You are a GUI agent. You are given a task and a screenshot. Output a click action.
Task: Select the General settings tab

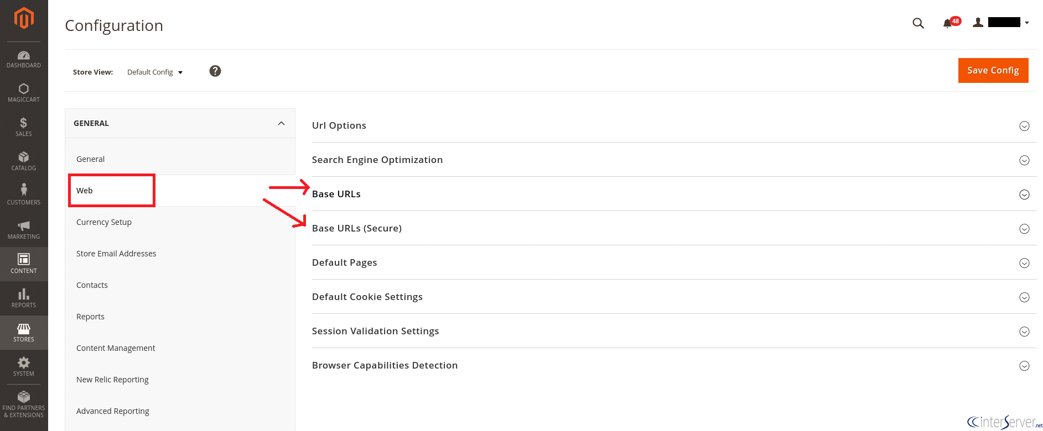[180, 159]
